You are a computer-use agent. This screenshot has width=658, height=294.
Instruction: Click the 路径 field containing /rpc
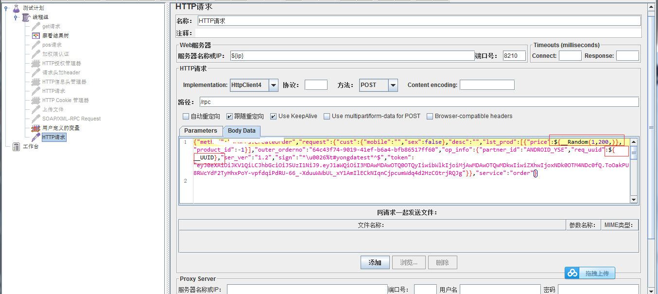[419, 102]
